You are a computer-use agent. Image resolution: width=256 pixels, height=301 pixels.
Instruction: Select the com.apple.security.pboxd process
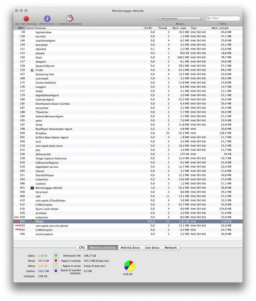[128, 226]
